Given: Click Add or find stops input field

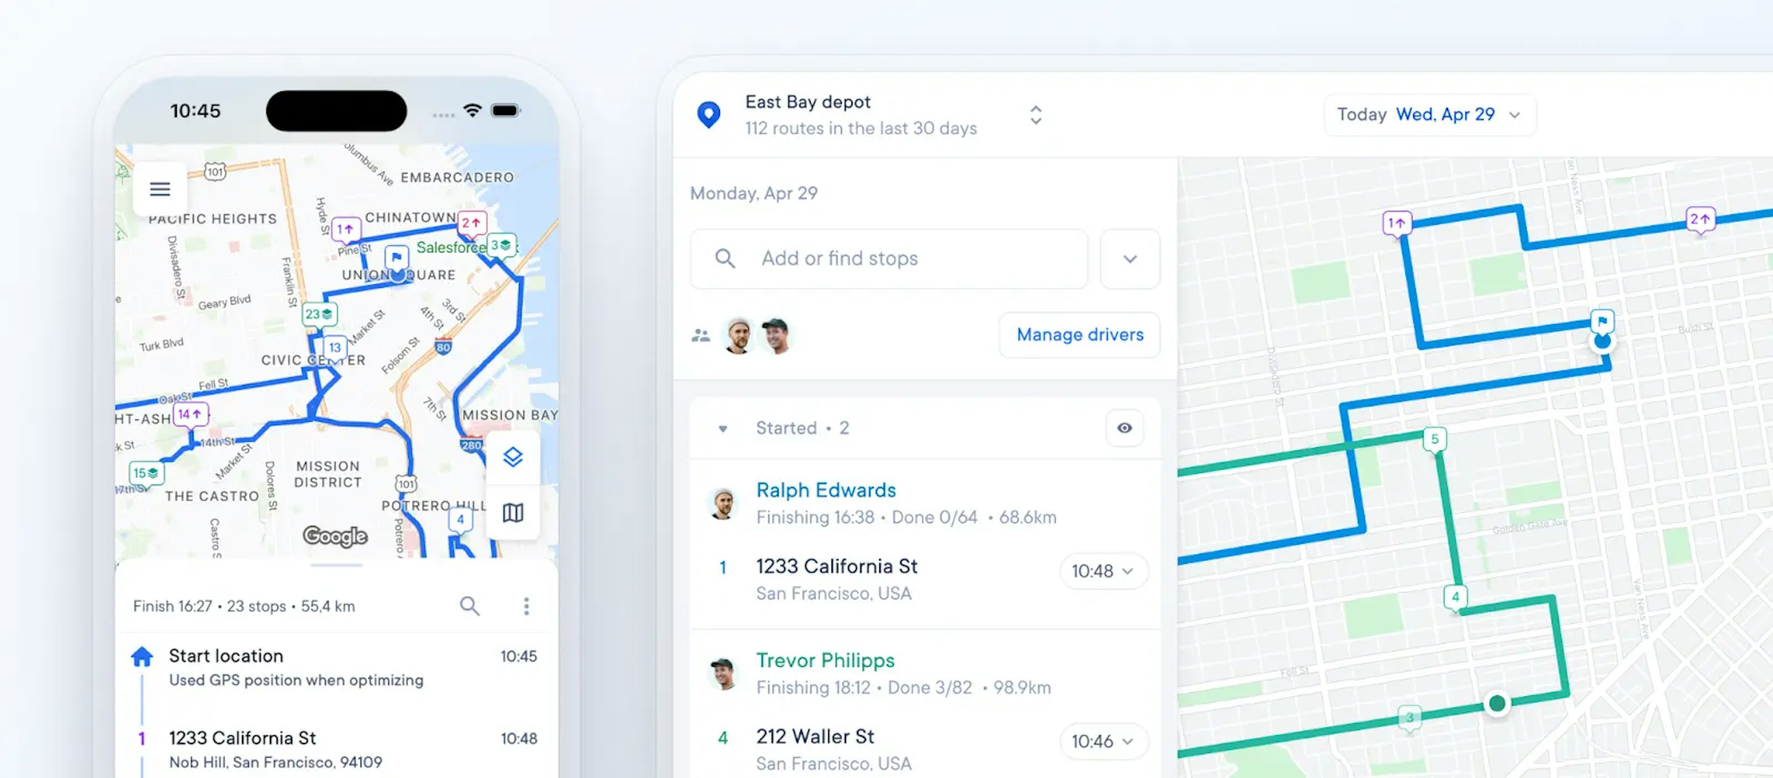Looking at the screenshot, I should tap(889, 258).
